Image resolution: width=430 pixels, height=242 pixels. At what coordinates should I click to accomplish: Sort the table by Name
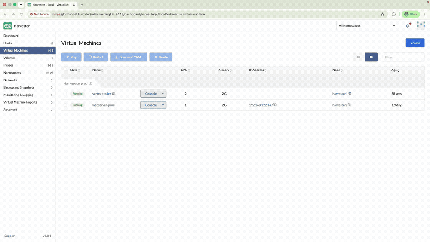tap(98, 70)
